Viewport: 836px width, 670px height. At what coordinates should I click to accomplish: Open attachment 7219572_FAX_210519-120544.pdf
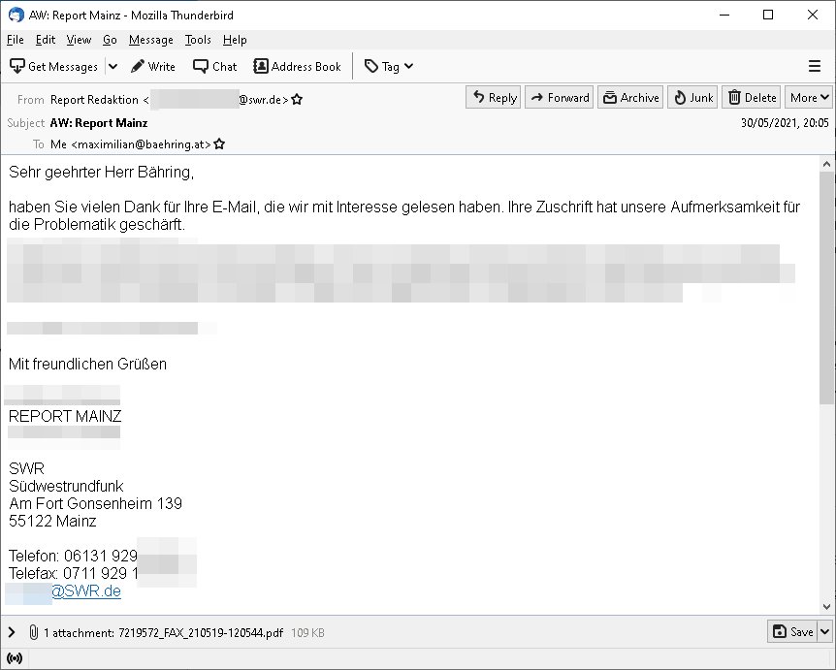click(201, 633)
